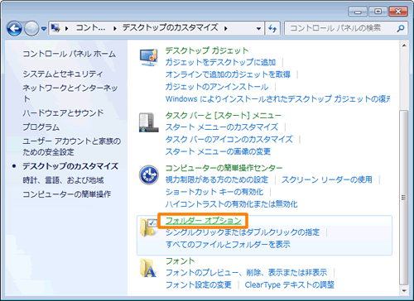The width and height of the screenshot is (414, 301).
Task: Open 時計、言語、および地域 in sidebar
Action: 63,180
